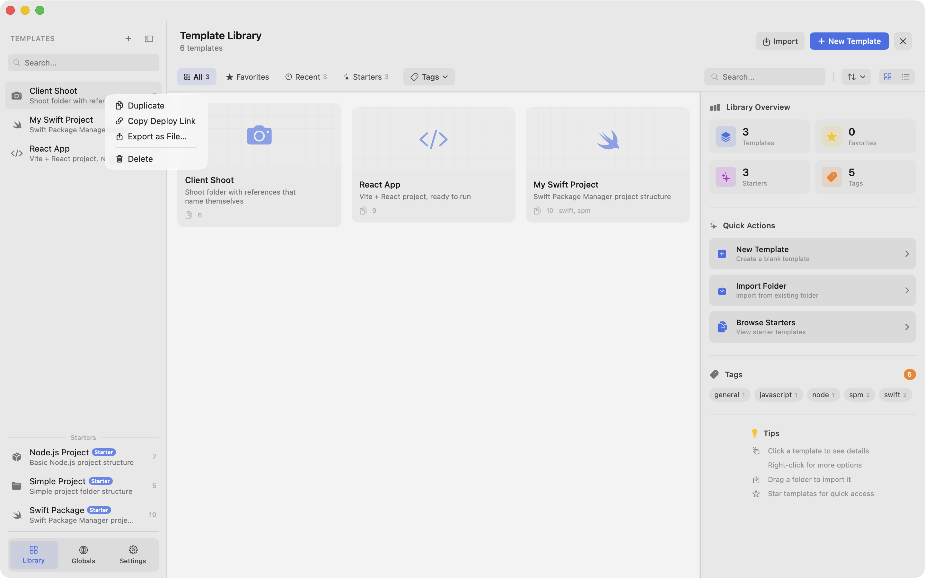Close the Template Library with the X button
Viewport: 925px width, 578px height.
[903, 41]
